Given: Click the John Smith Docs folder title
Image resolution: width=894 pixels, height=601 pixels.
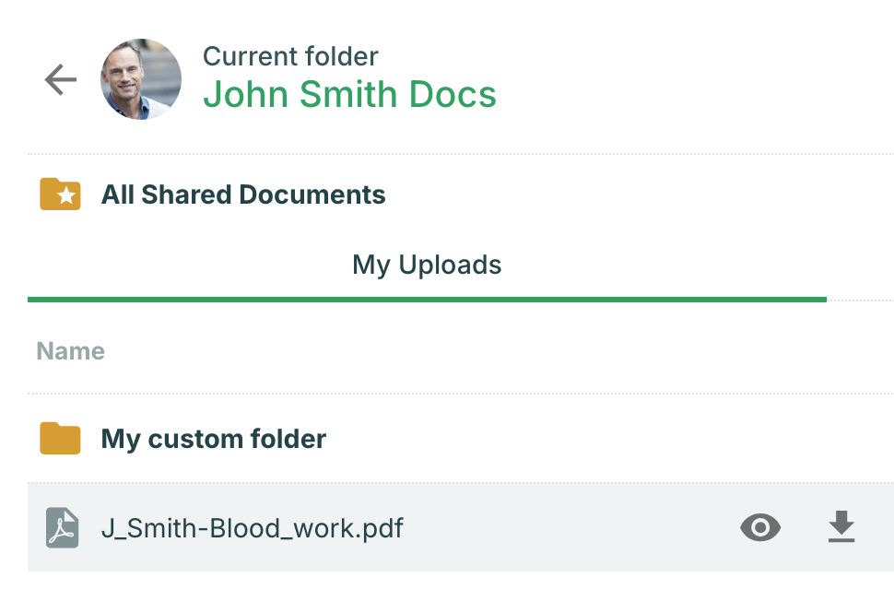Looking at the screenshot, I should 349,94.
